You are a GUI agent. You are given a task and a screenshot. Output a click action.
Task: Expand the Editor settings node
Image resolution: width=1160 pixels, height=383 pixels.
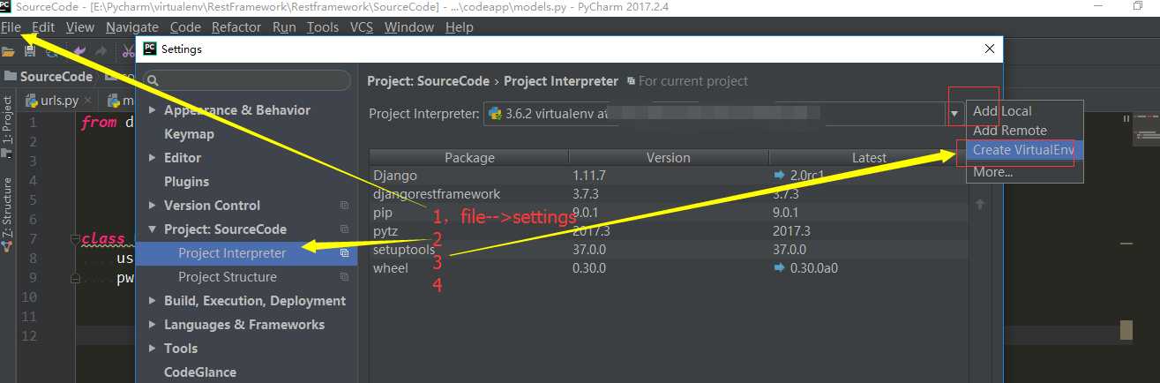(x=153, y=158)
